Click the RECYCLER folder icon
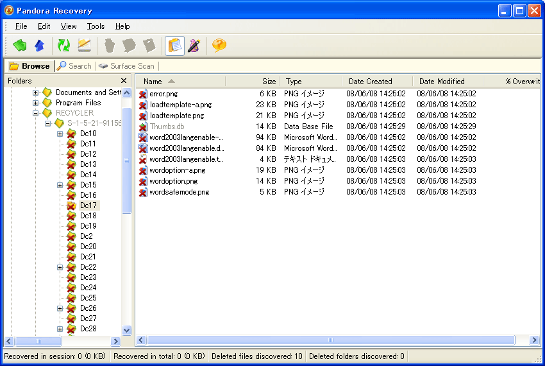 click(47, 113)
